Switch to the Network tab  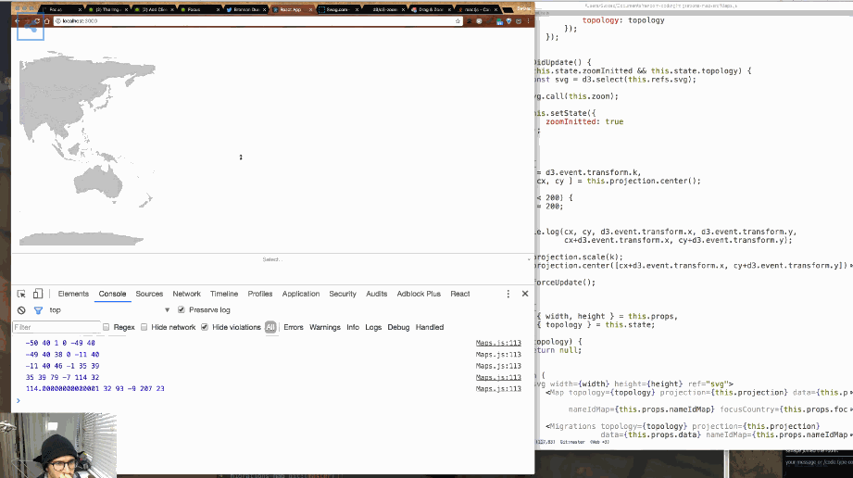186,294
